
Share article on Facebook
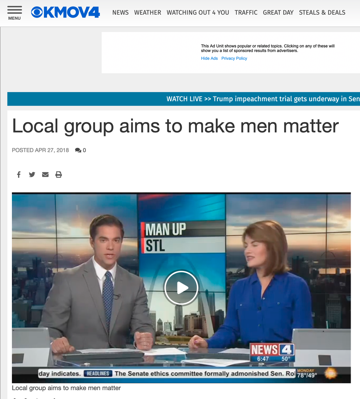pyautogui.click(x=19, y=175)
